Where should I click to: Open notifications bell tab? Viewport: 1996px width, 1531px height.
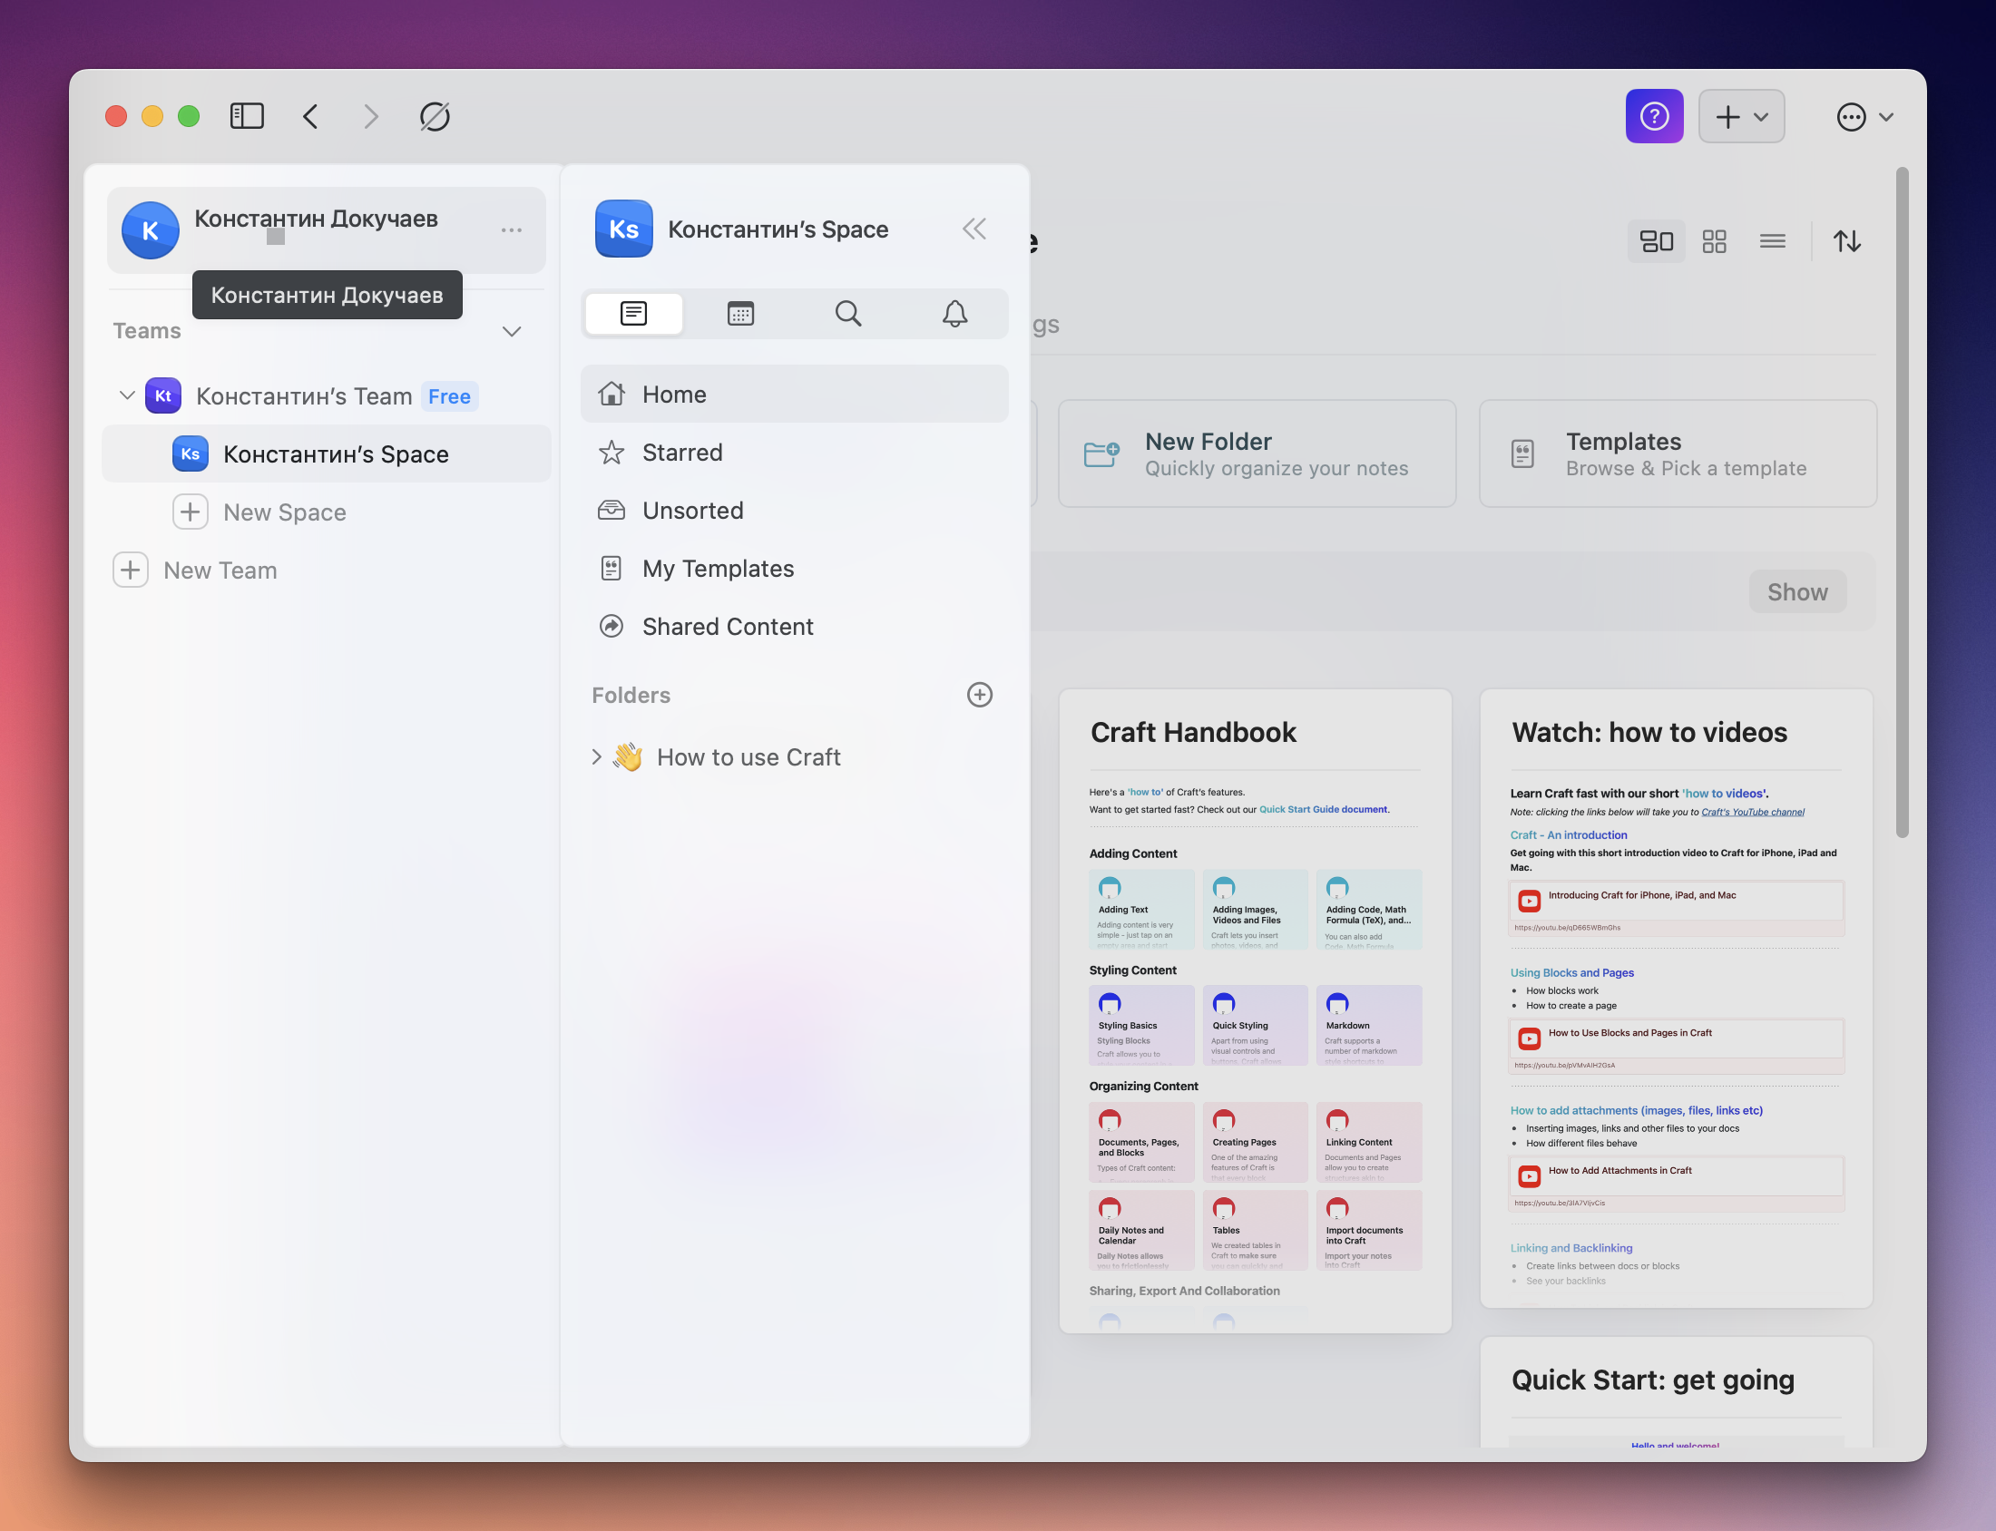[x=954, y=314]
